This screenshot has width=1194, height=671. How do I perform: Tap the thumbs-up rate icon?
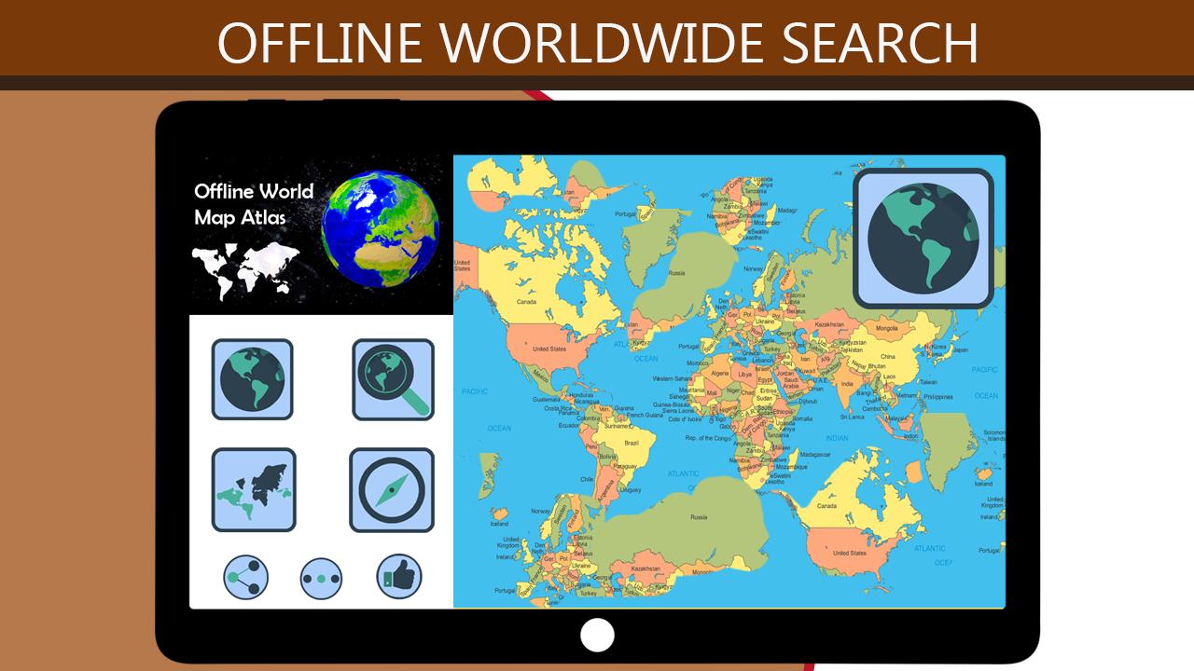click(399, 577)
